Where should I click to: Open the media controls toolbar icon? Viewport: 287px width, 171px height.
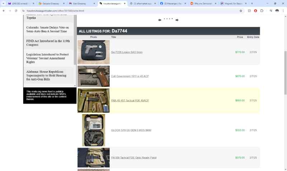click(x=271, y=11)
